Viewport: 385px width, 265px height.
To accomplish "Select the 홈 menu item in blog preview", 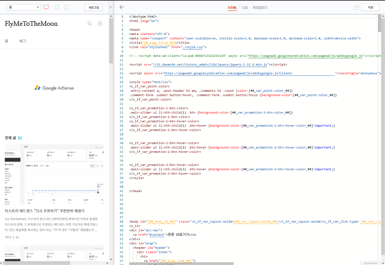I will click(x=7, y=41).
